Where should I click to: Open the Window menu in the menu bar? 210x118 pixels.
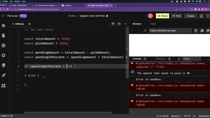(17, 1)
